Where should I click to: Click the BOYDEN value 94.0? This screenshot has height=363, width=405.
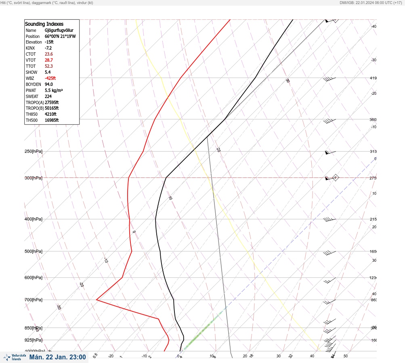(x=49, y=84)
